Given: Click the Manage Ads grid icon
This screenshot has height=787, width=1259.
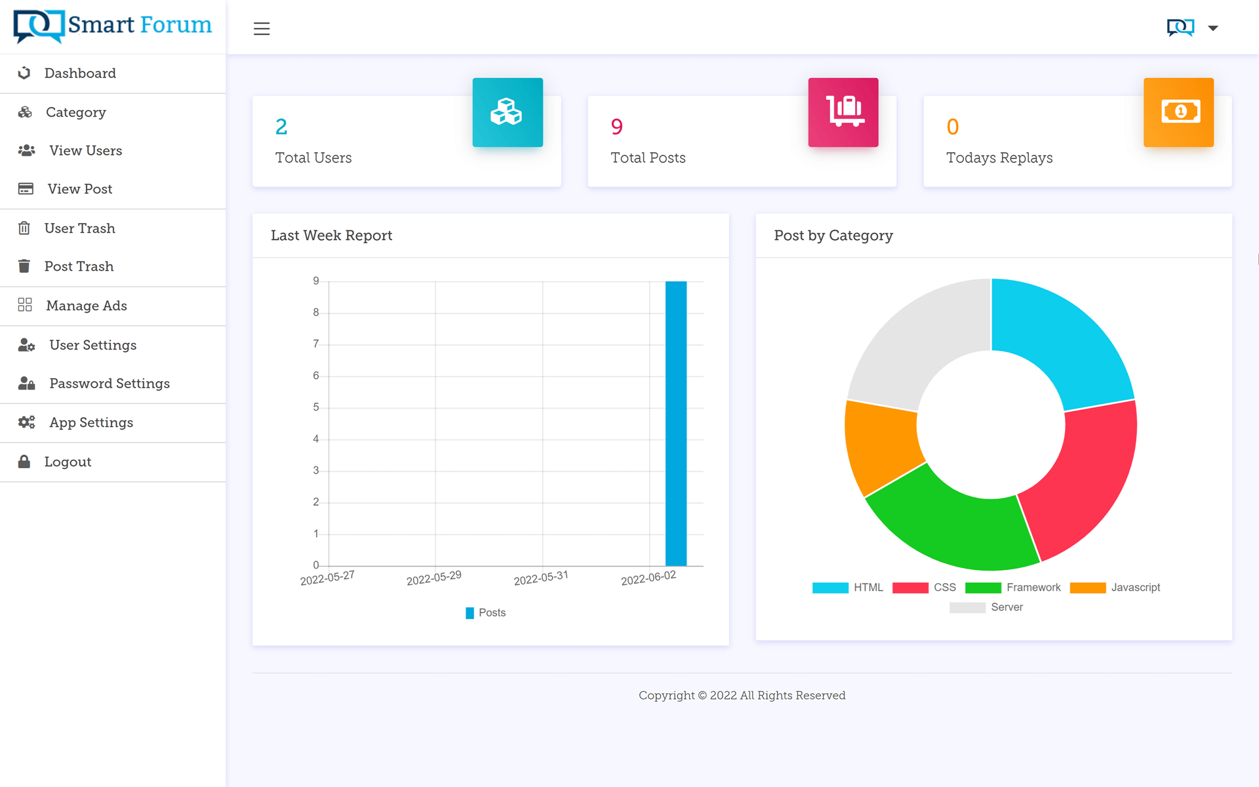Looking at the screenshot, I should pyautogui.click(x=25, y=305).
